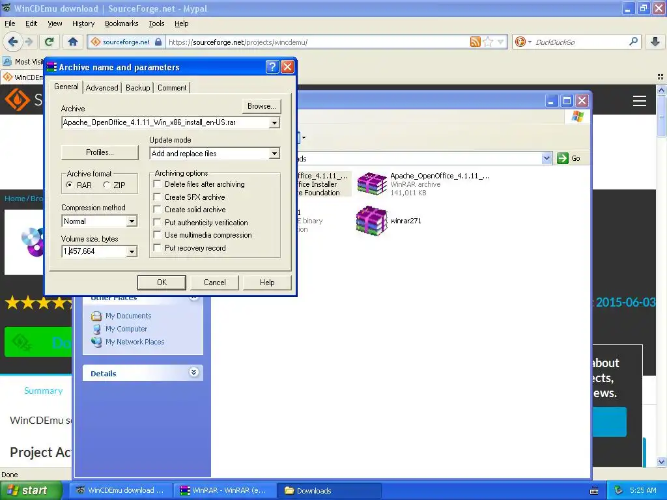Click the DuckDuckGo search input field
Screen dimensions: 667x500
pyautogui.click(x=580, y=42)
